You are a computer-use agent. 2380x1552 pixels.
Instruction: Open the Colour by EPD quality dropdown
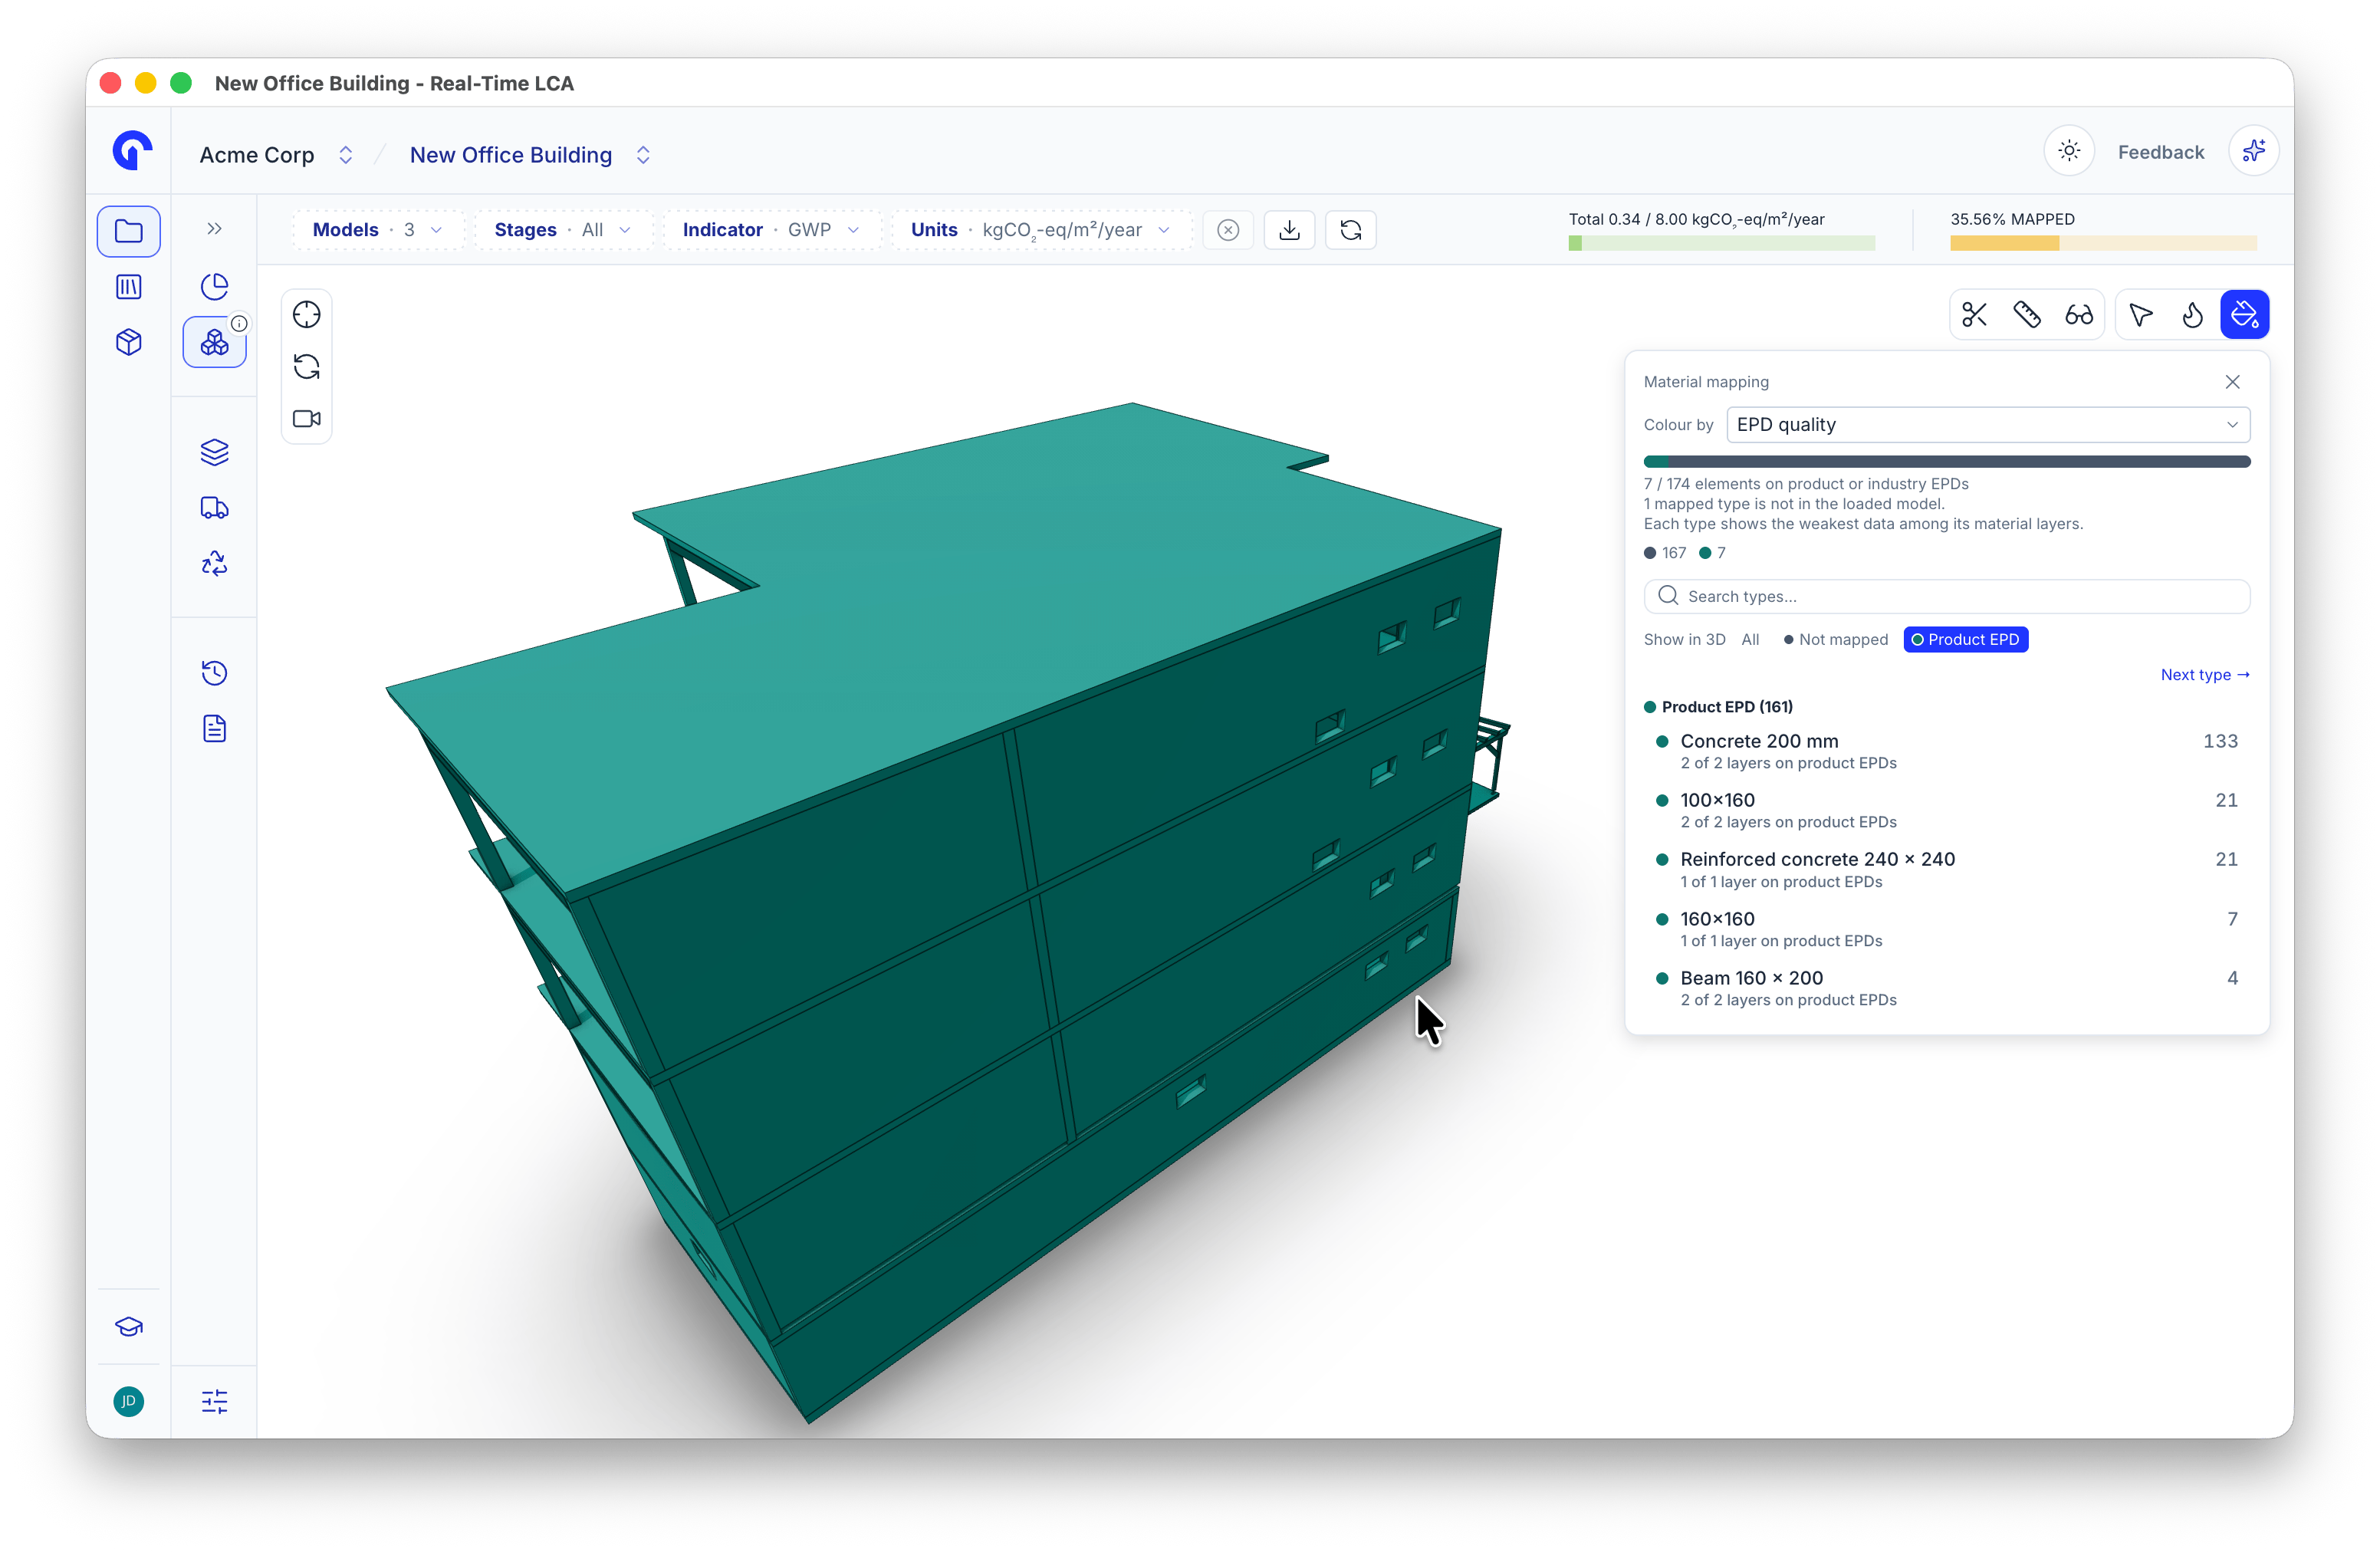pos(1987,425)
